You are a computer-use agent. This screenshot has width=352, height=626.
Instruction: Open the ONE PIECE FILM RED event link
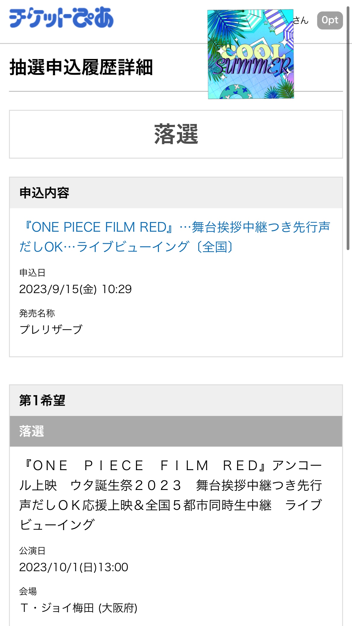click(174, 237)
